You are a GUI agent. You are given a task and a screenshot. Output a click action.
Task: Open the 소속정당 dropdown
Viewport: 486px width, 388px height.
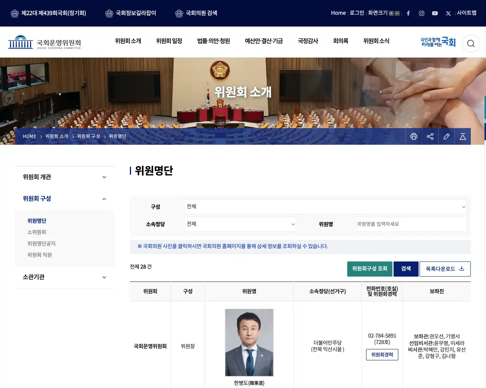coord(241,224)
